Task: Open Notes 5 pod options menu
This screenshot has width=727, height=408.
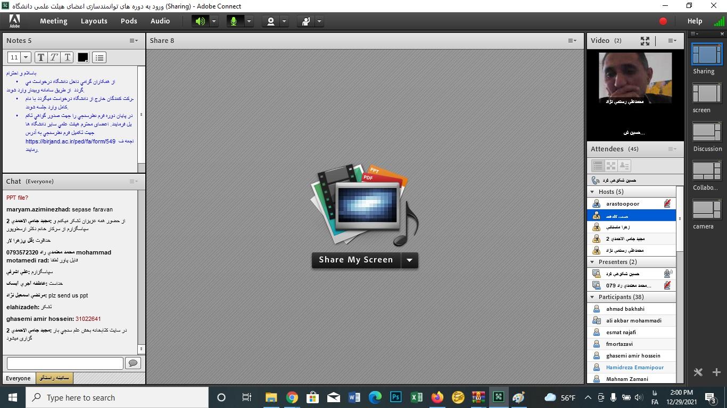Action: pyautogui.click(x=134, y=40)
